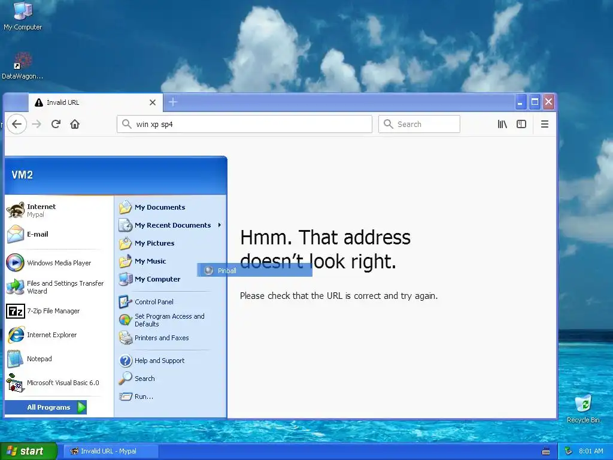Launch Internet Mypal from the Start menu
Screen dimensions: 613x460
[x=59, y=210]
